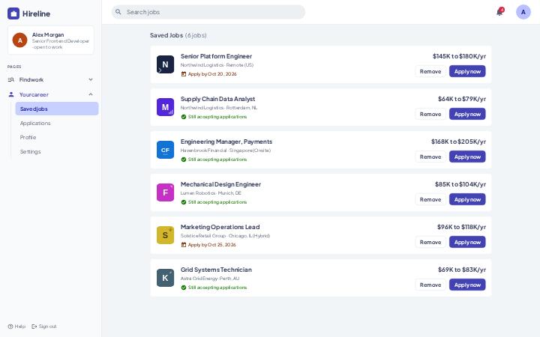Remove Engineering Manager, Payments job
Viewport: 540px width, 337px height.
coord(430,157)
